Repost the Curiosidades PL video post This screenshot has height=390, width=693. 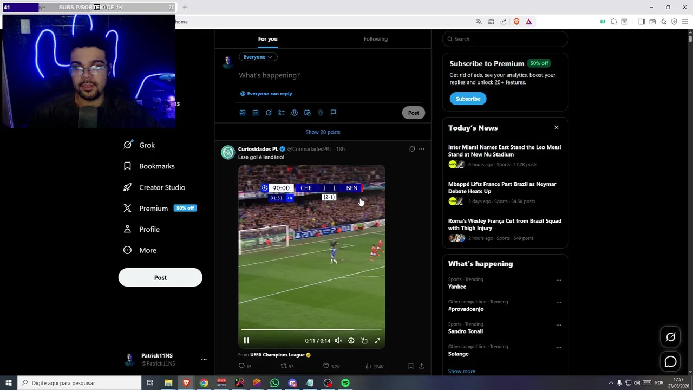click(x=286, y=366)
